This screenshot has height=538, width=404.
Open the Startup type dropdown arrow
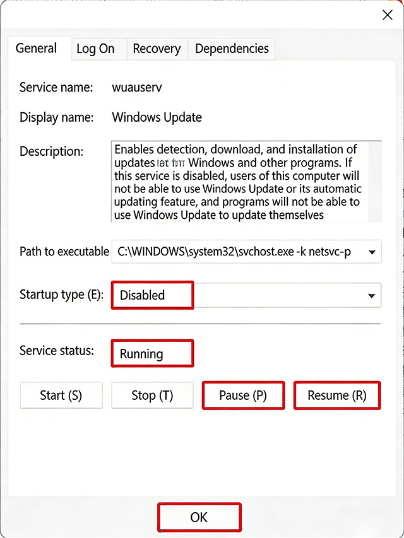tap(371, 295)
